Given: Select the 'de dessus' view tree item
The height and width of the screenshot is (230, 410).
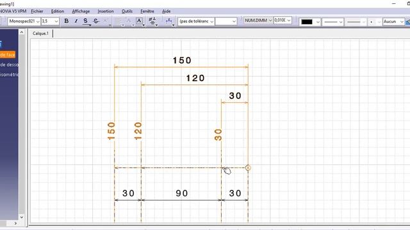Looking at the screenshot, I should coord(9,65).
